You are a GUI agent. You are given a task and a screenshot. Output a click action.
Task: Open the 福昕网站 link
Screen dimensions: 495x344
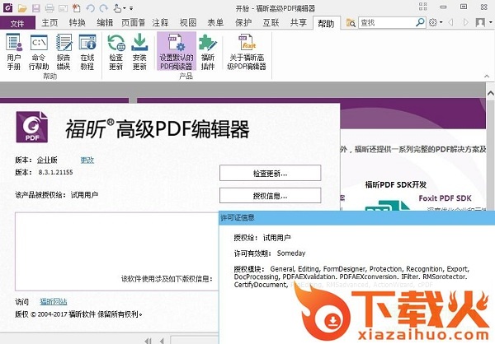54,301
